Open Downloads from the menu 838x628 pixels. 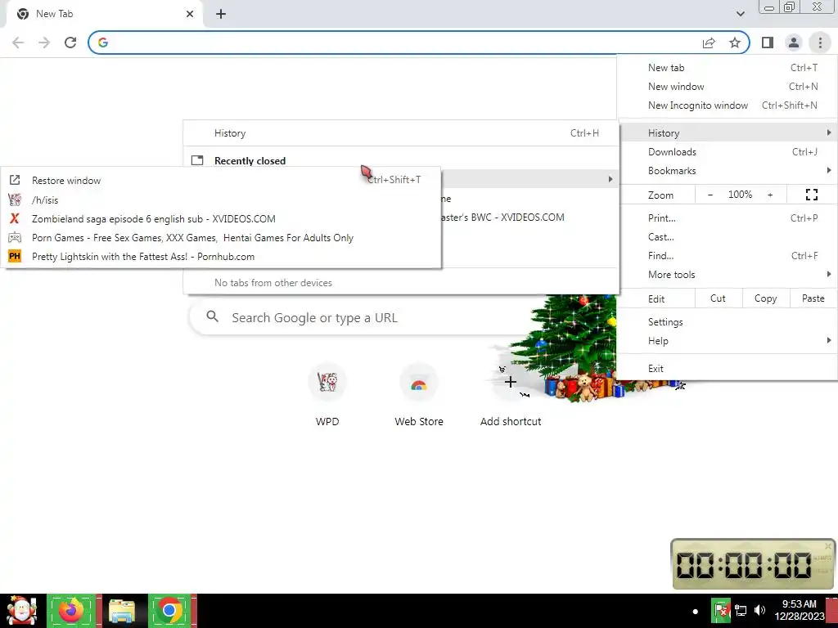click(727, 151)
